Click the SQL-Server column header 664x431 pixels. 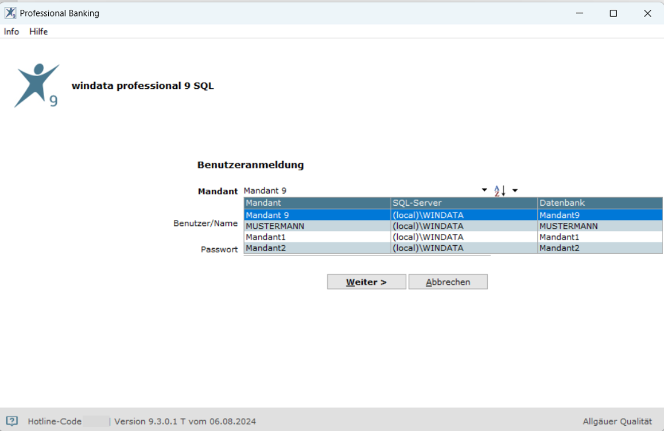pos(464,203)
